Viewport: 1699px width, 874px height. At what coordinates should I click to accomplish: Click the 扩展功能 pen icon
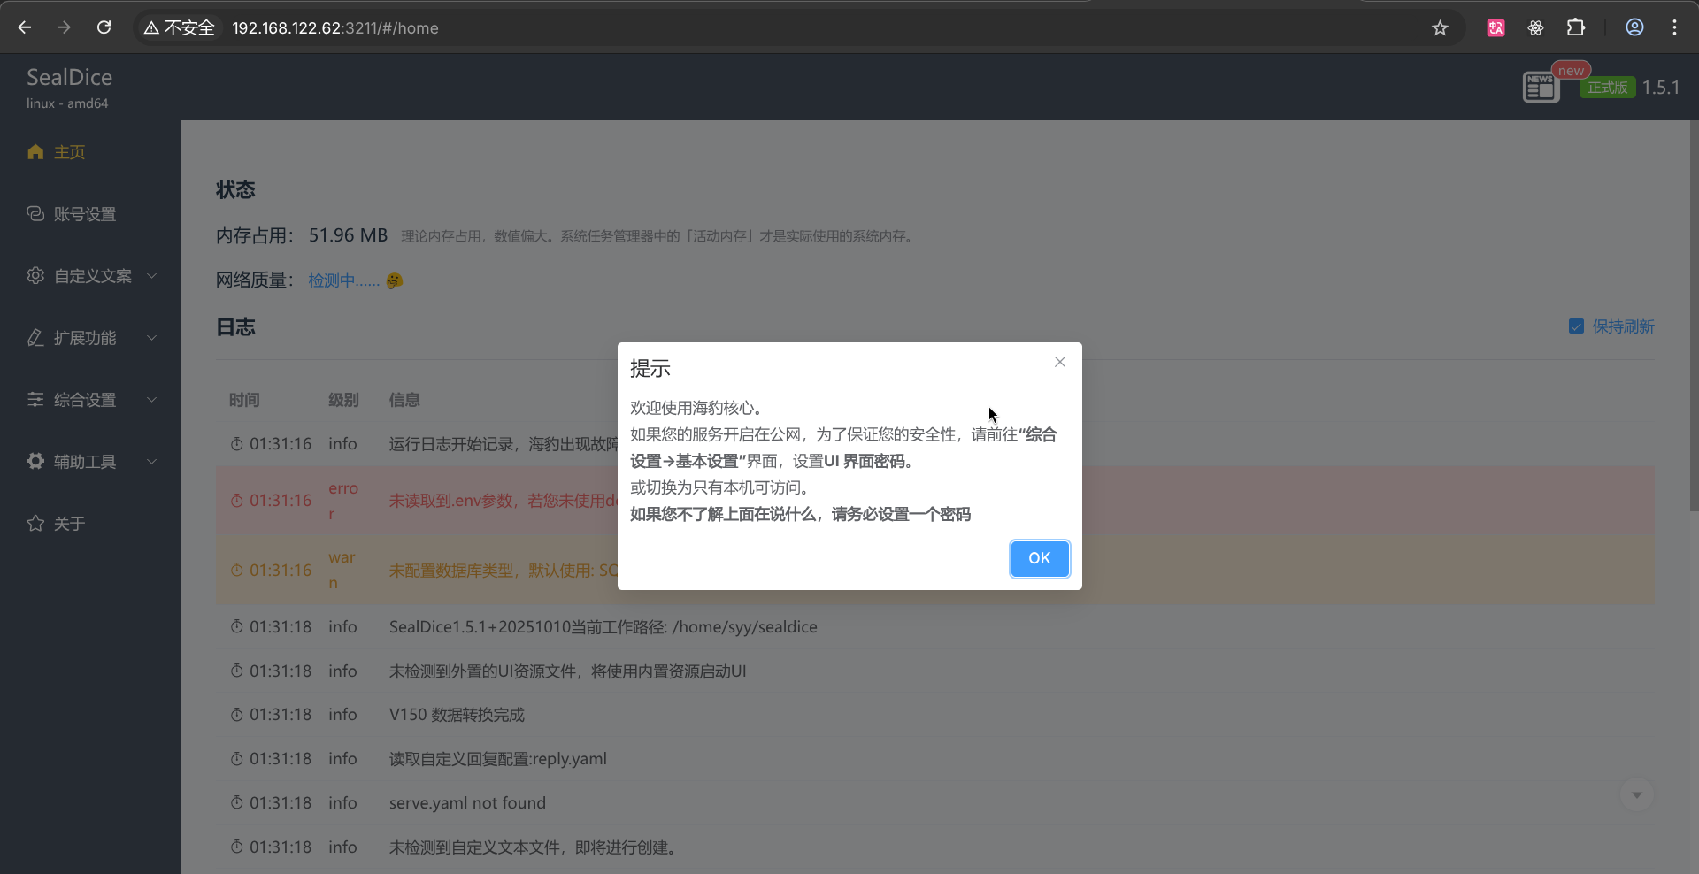[35, 338]
